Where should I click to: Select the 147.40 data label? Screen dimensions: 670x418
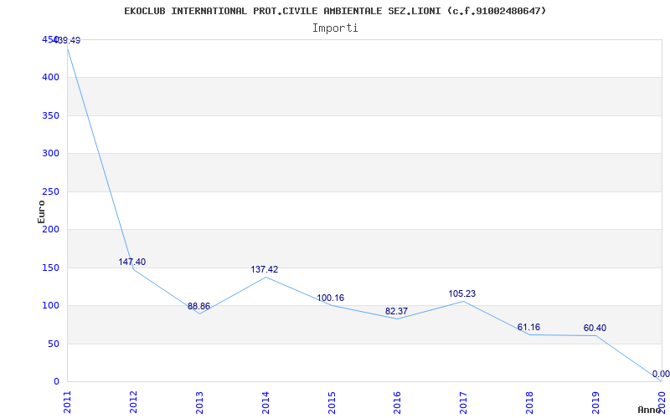[x=132, y=262]
